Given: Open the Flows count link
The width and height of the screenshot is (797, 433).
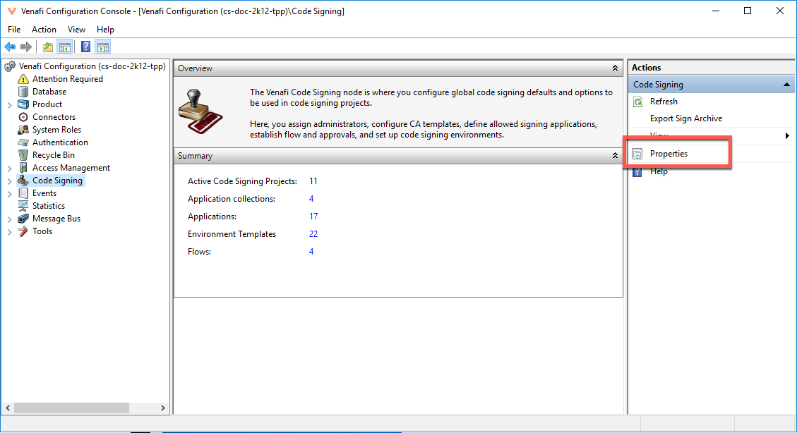Looking at the screenshot, I should (x=311, y=252).
